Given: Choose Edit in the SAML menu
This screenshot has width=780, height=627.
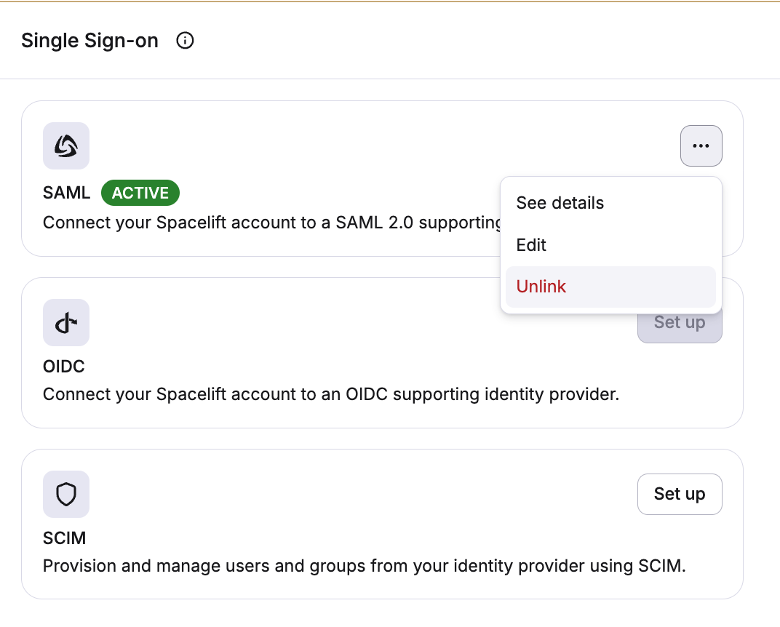Looking at the screenshot, I should [x=531, y=245].
